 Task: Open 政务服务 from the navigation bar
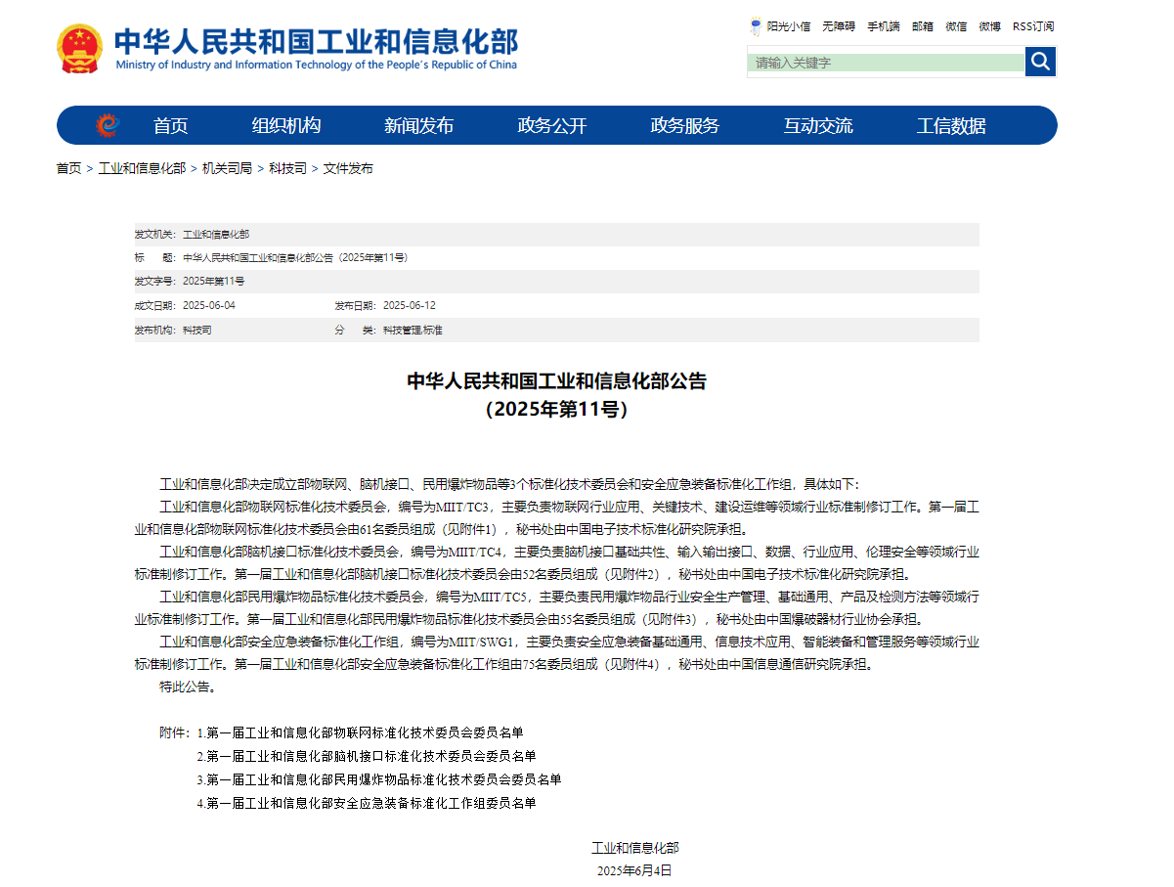[684, 125]
